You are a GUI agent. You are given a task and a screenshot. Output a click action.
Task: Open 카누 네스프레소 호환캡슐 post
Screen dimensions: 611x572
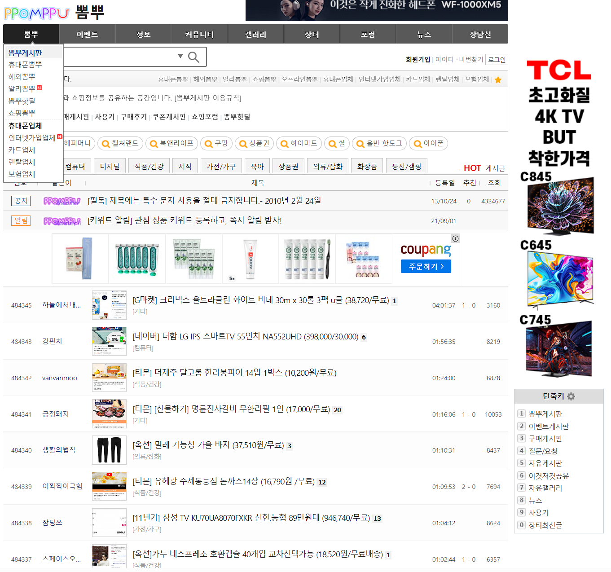pyautogui.click(x=258, y=554)
